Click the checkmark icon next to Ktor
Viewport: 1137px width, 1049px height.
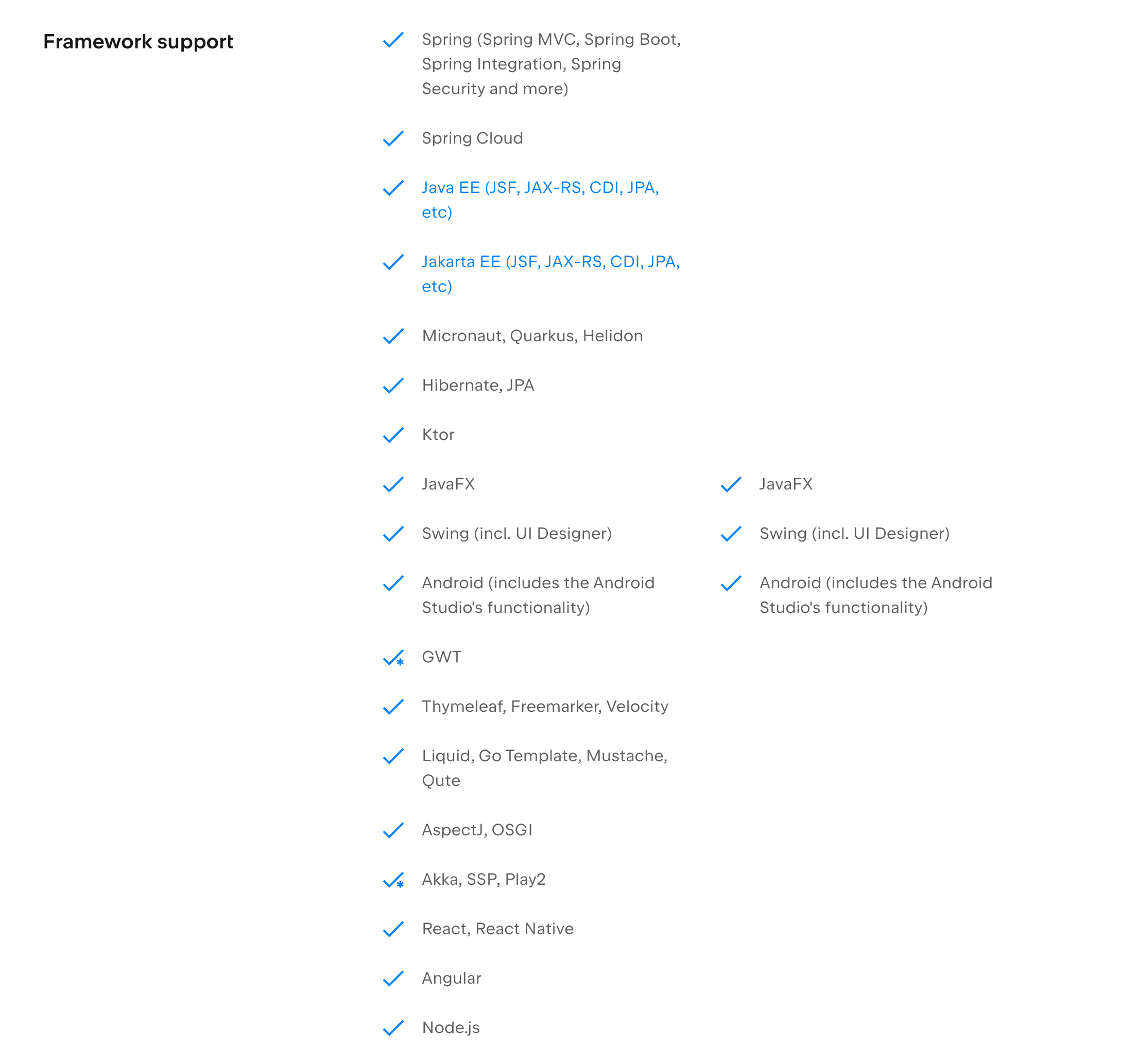point(393,435)
